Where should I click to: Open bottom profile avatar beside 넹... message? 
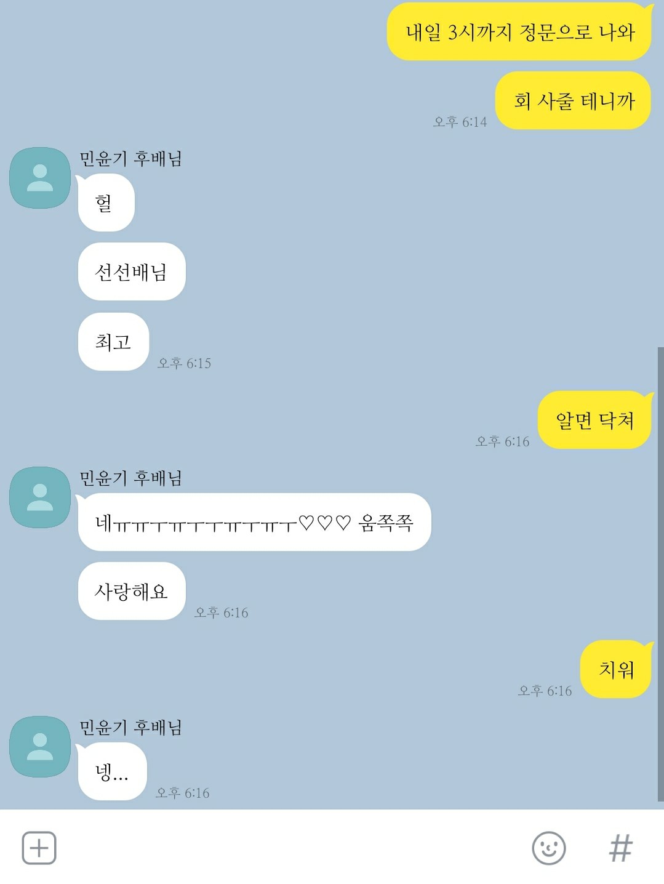40,747
